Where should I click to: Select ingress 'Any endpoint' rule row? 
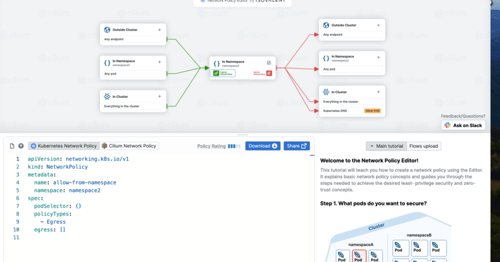[133, 39]
